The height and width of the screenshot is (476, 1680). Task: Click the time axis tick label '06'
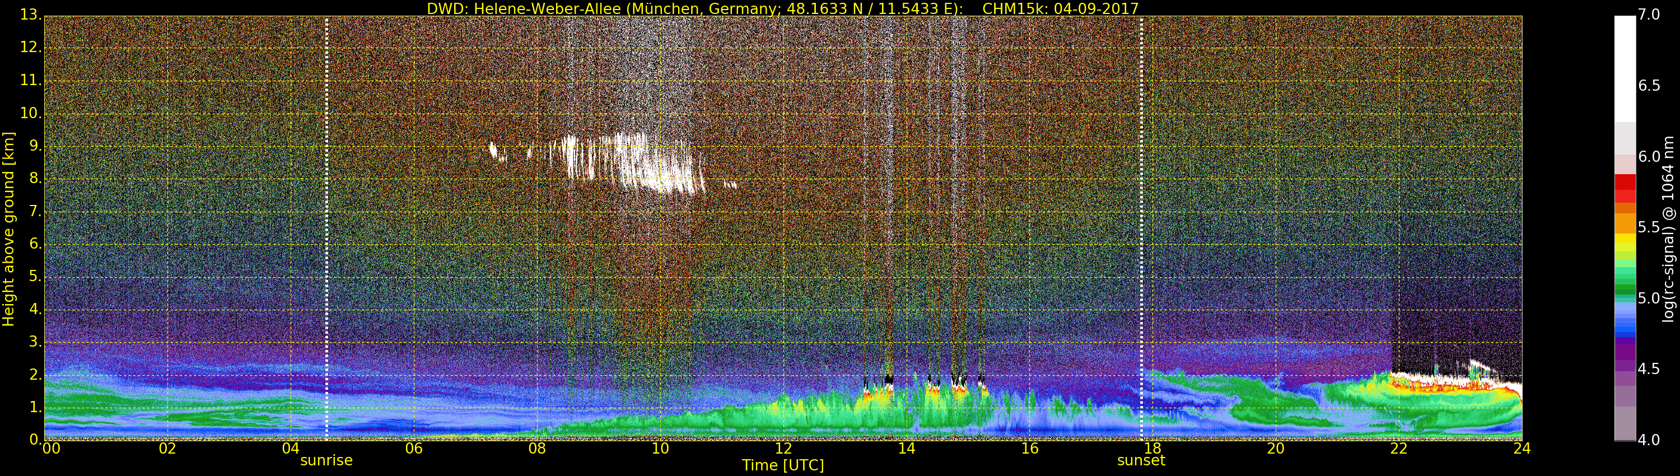coord(413,449)
